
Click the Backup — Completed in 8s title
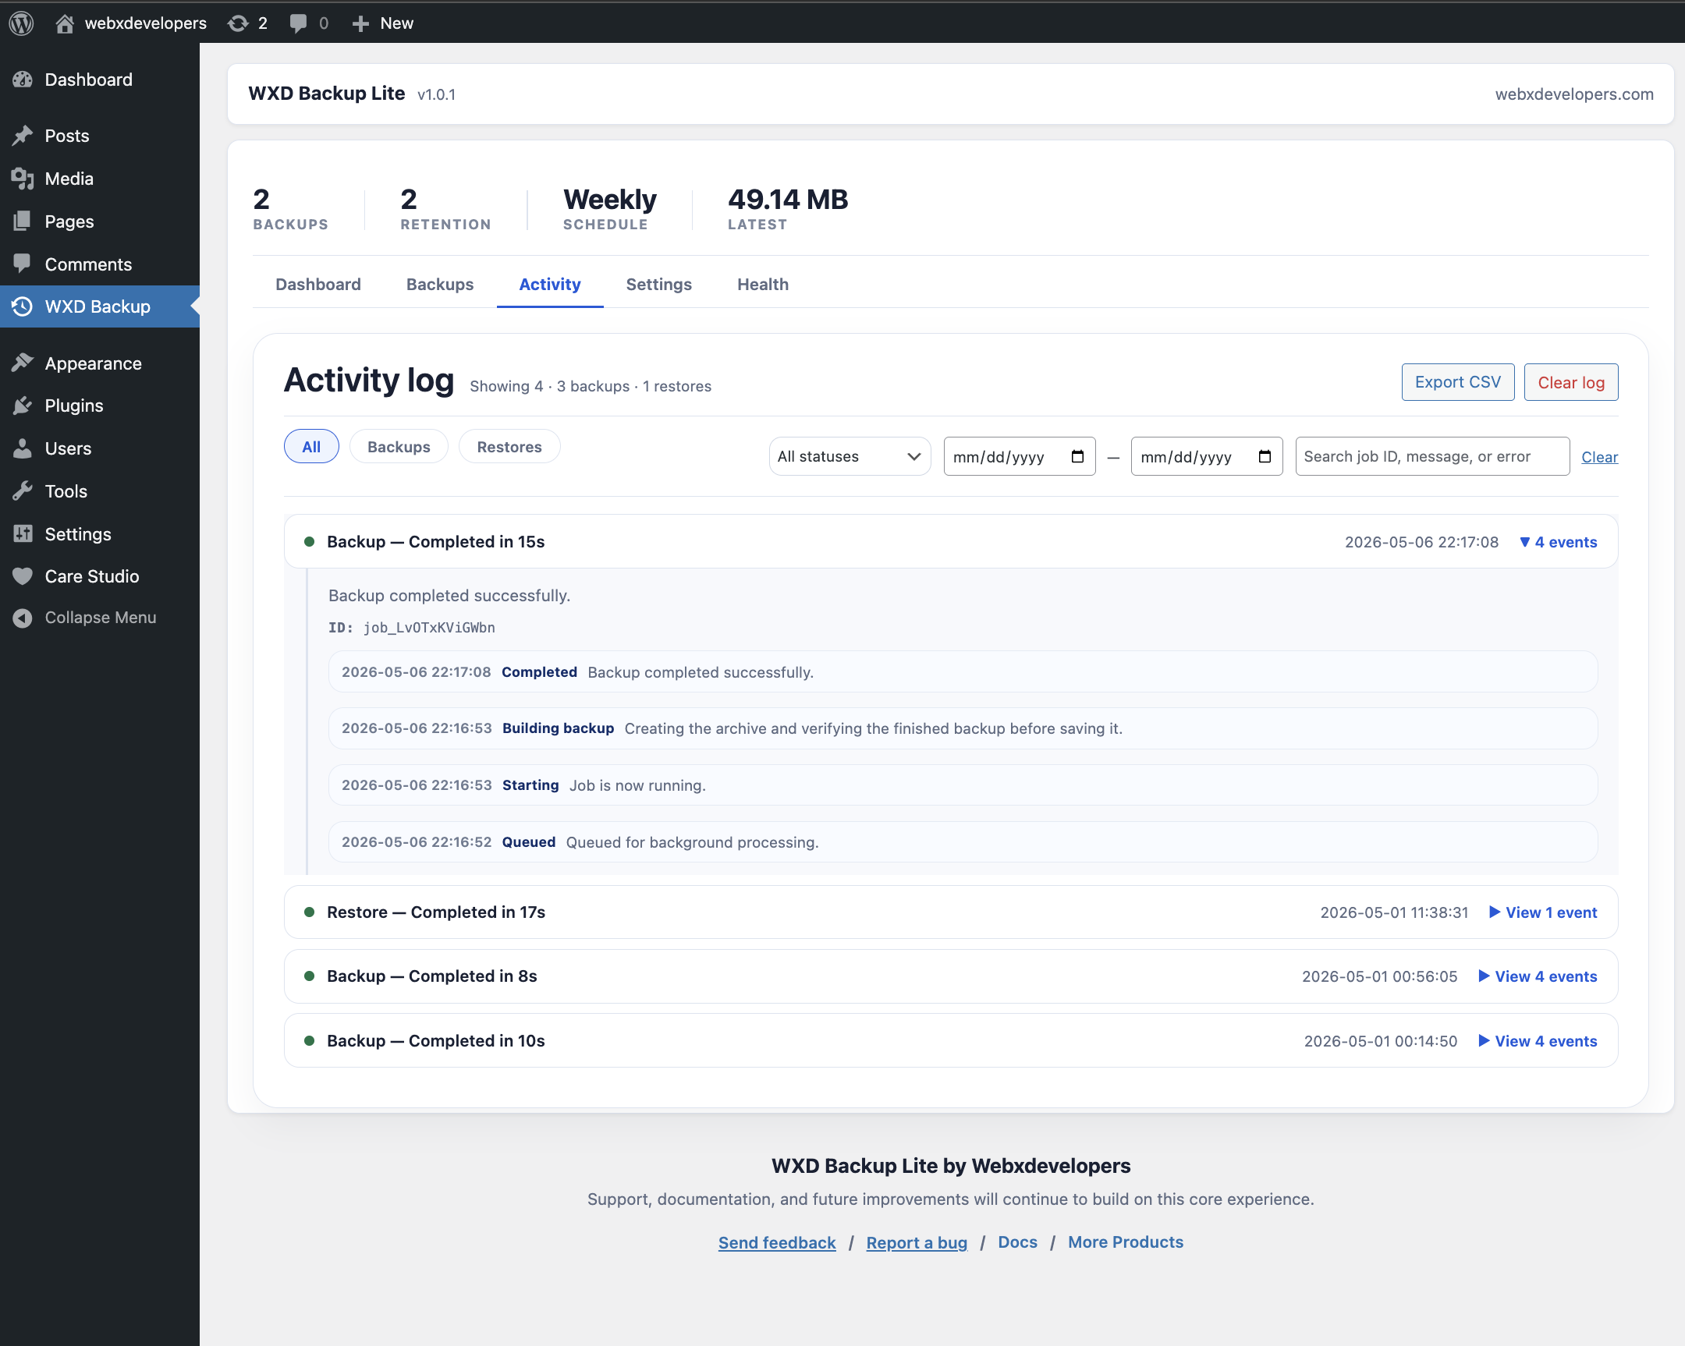[x=432, y=976]
